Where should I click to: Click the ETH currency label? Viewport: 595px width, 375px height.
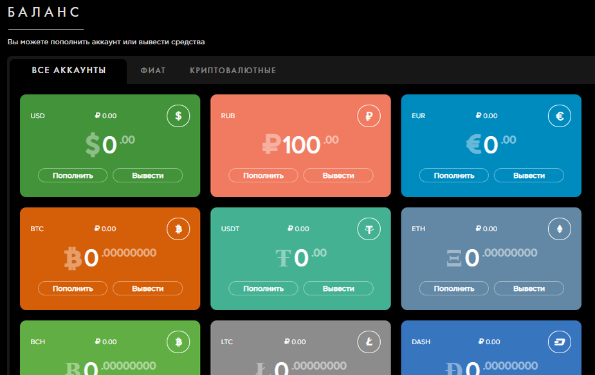(419, 229)
